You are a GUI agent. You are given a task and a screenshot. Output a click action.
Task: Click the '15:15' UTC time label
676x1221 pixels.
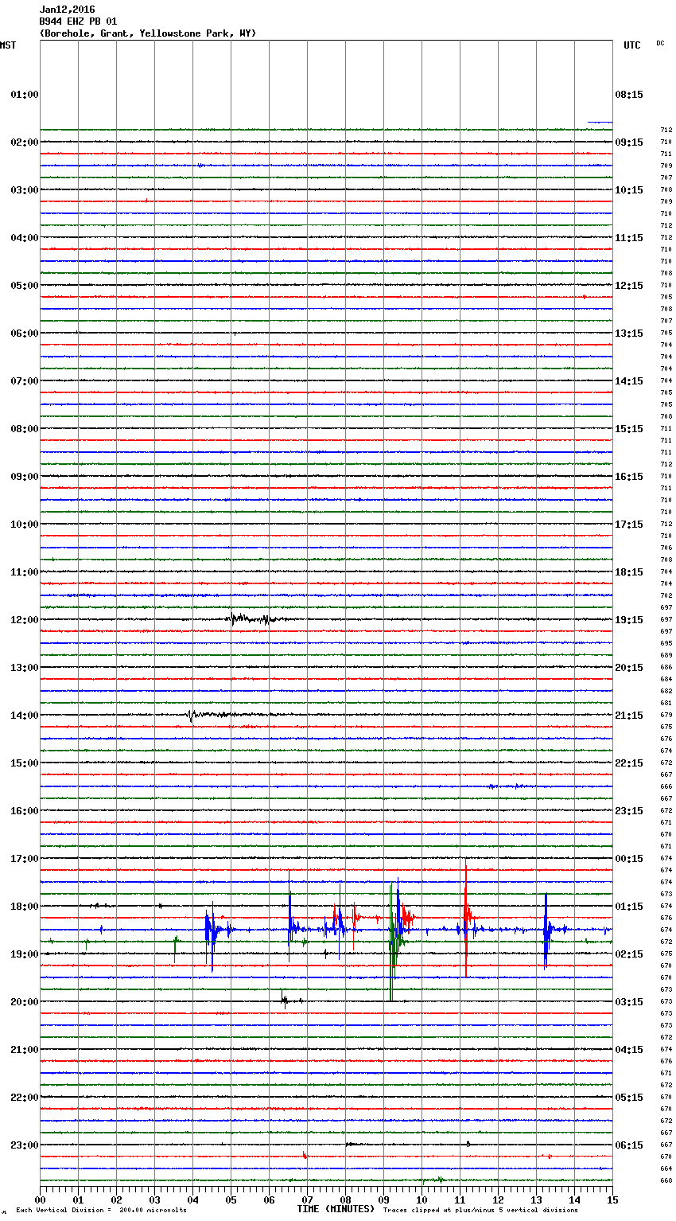(629, 429)
